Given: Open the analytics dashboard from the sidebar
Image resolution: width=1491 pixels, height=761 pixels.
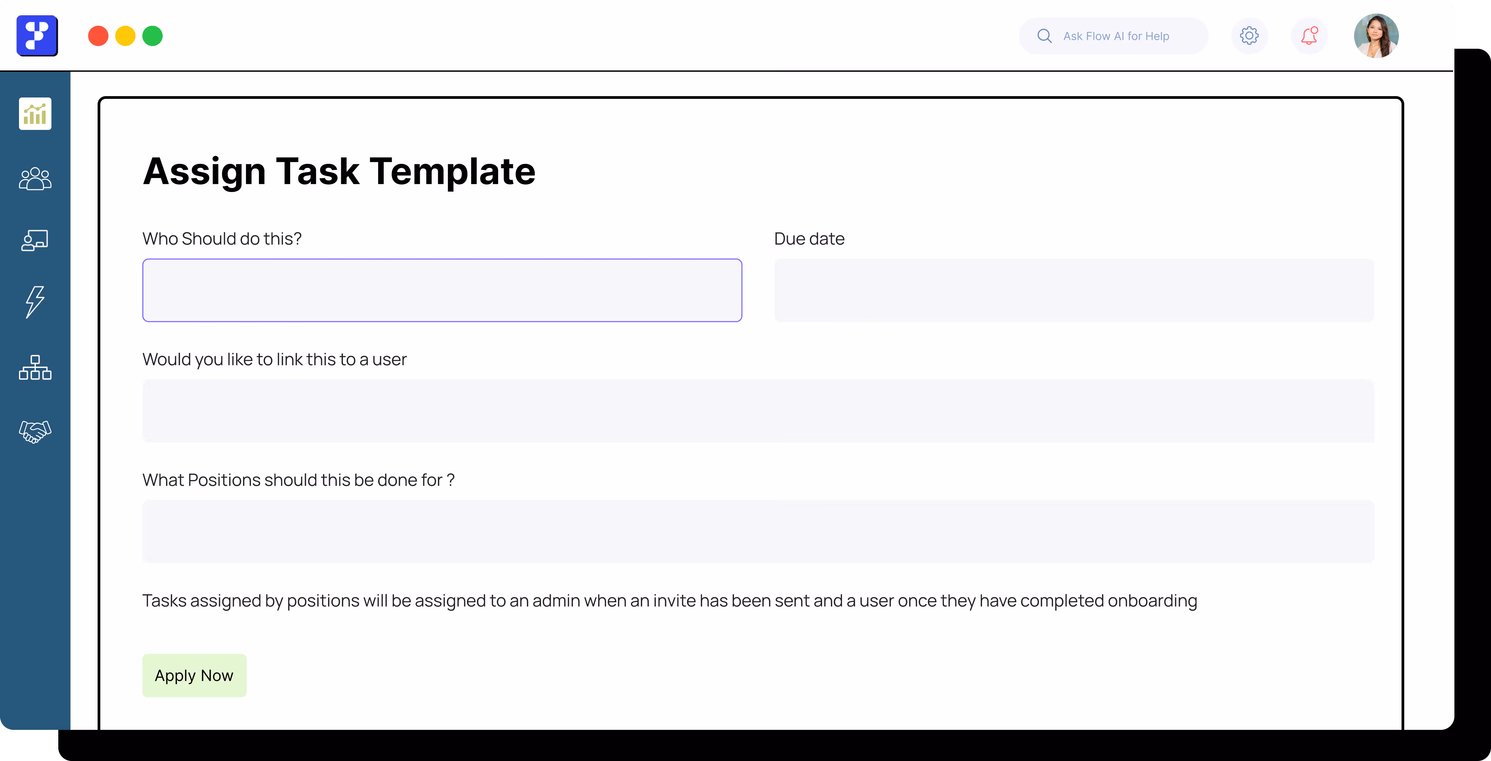Looking at the screenshot, I should [x=35, y=114].
